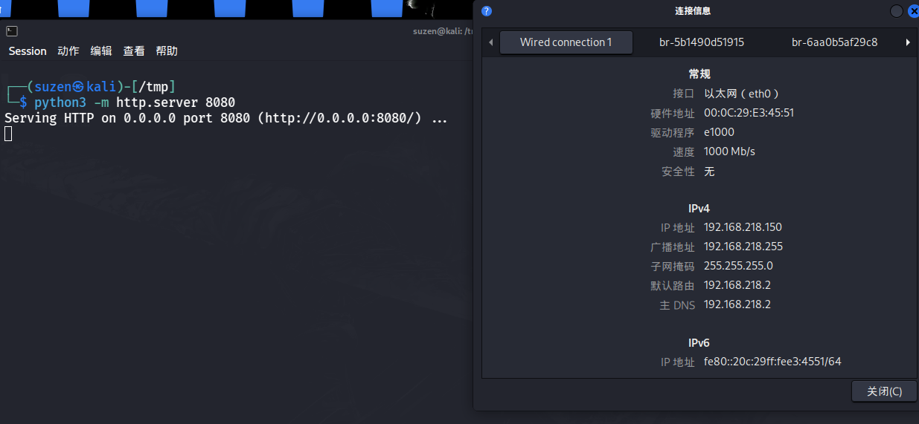Open the 动作 menu
The image size is (919, 424).
pos(68,51)
